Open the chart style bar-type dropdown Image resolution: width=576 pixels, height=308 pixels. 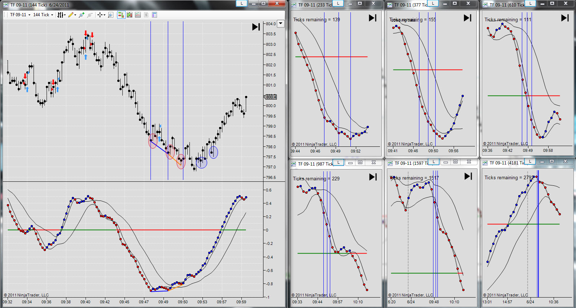click(62, 15)
